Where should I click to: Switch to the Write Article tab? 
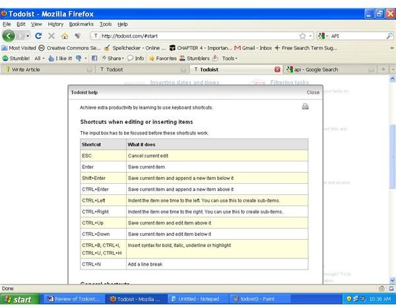[48, 70]
